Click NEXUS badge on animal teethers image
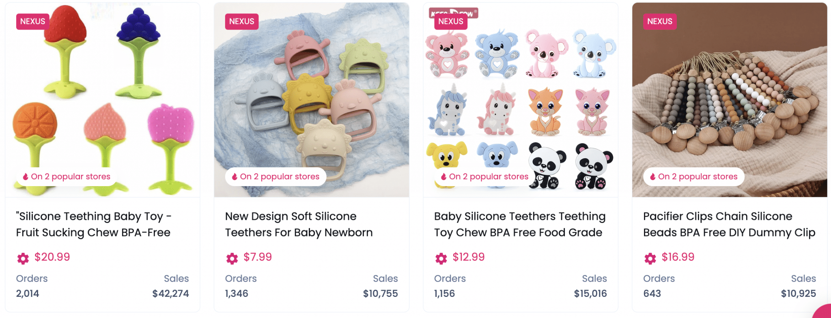831x318 pixels. tap(450, 21)
